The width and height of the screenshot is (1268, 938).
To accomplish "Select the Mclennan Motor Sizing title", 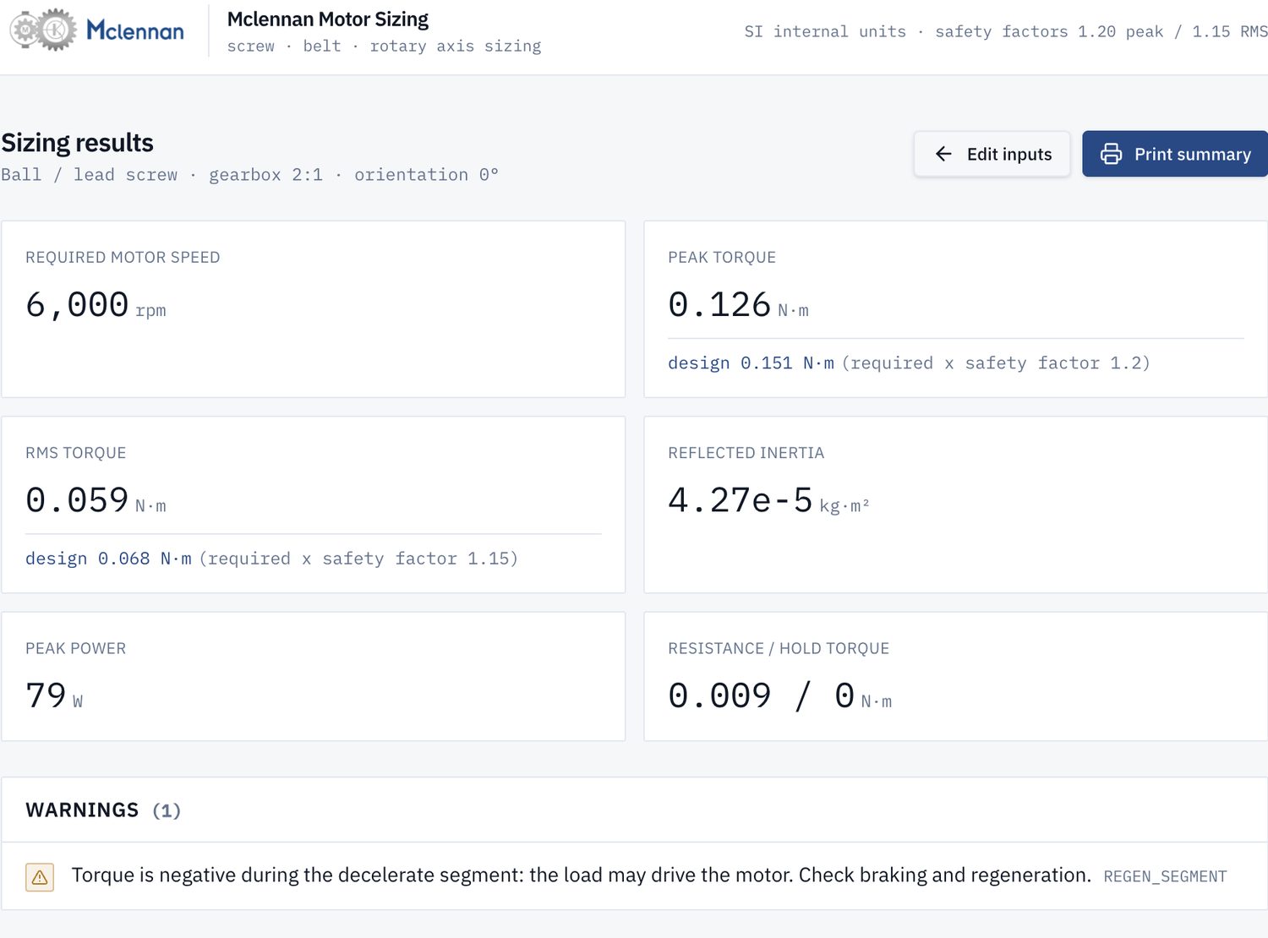I will [328, 19].
